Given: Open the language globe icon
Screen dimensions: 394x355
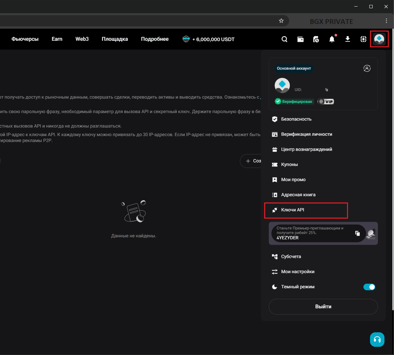Looking at the screenshot, I should tap(363, 39).
